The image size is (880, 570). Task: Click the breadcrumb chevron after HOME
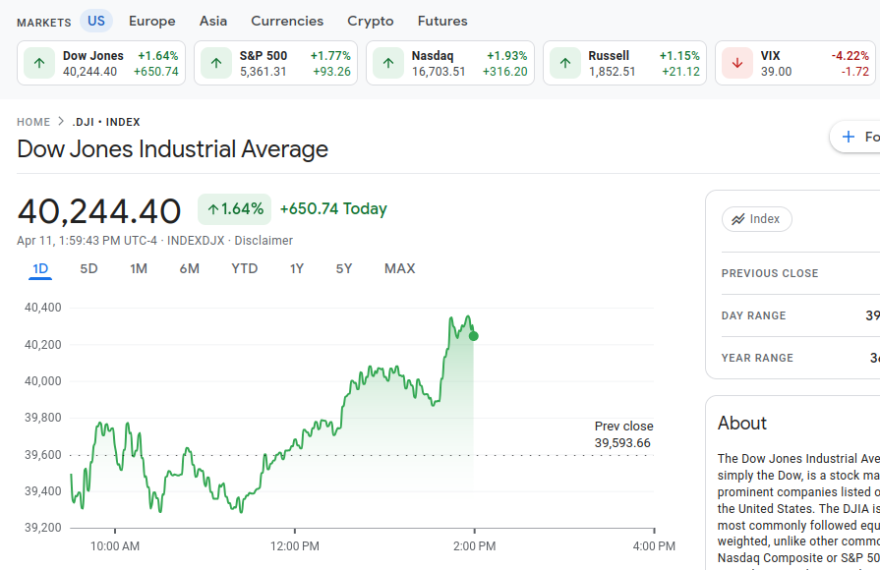pyautogui.click(x=61, y=122)
